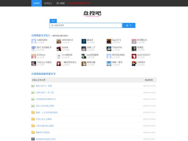Click video icon beside 谁说商业直觉是天生的

tap(33, 139)
